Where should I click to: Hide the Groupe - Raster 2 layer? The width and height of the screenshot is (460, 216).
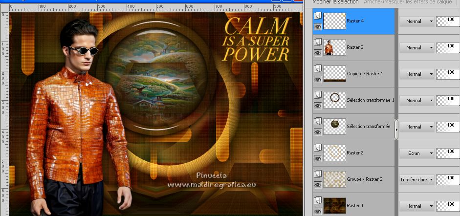coord(318,185)
